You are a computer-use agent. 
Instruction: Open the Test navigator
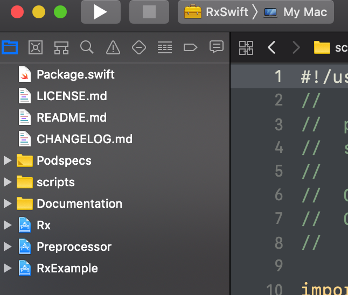(x=139, y=47)
